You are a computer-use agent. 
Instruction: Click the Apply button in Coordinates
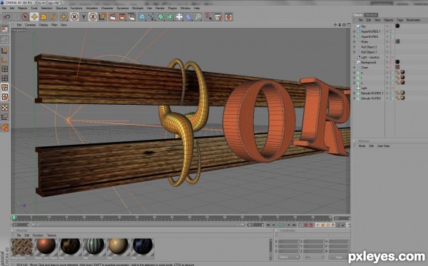(x=339, y=257)
